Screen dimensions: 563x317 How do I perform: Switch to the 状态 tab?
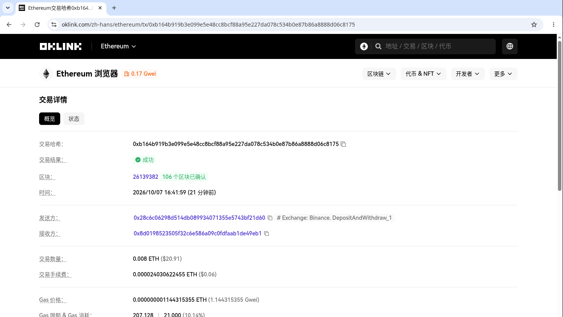(74, 119)
